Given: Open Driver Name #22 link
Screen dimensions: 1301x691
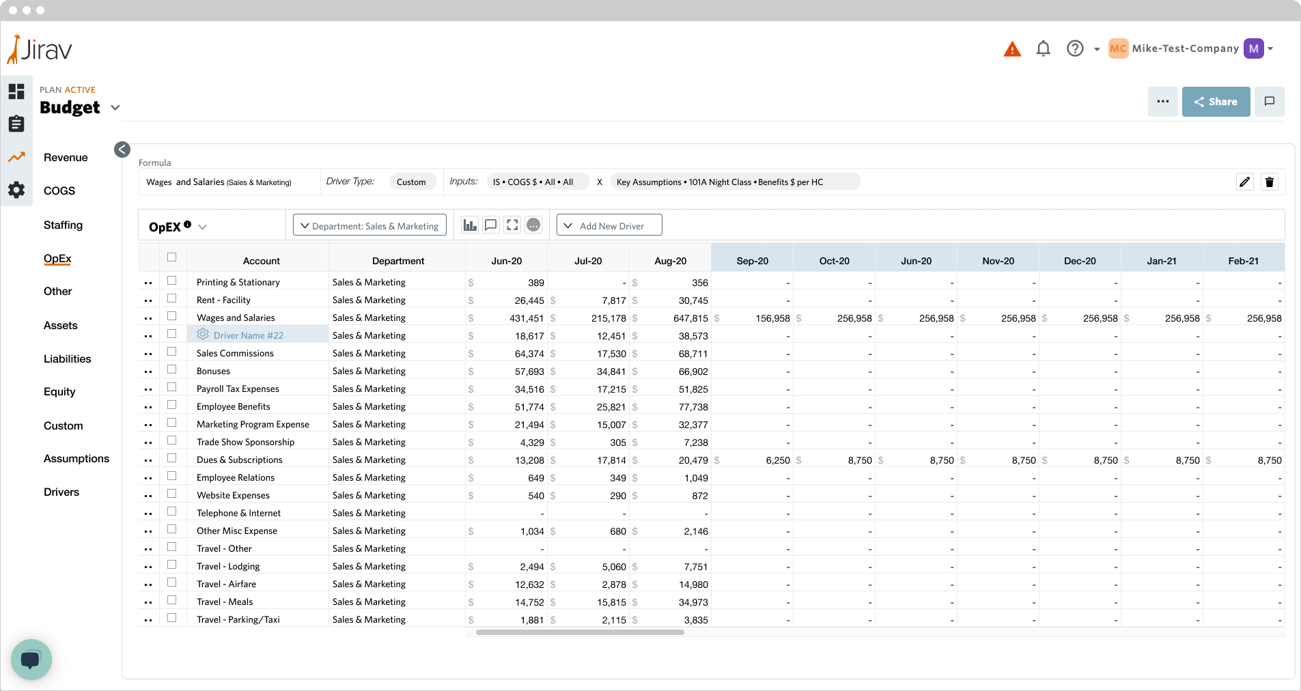Looking at the screenshot, I should click(x=248, y=335).
